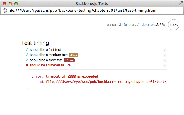
Task: Toggle 'should be a slow test' details
Action: 46,60
